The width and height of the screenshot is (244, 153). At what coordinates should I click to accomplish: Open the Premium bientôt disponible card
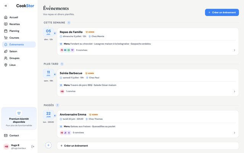[x=19, y=118]
